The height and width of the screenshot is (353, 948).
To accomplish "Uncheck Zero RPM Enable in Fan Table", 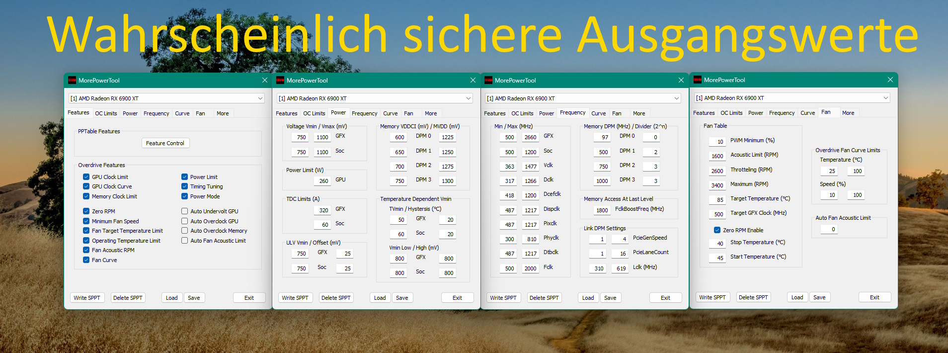I will [x=717, y=230].
